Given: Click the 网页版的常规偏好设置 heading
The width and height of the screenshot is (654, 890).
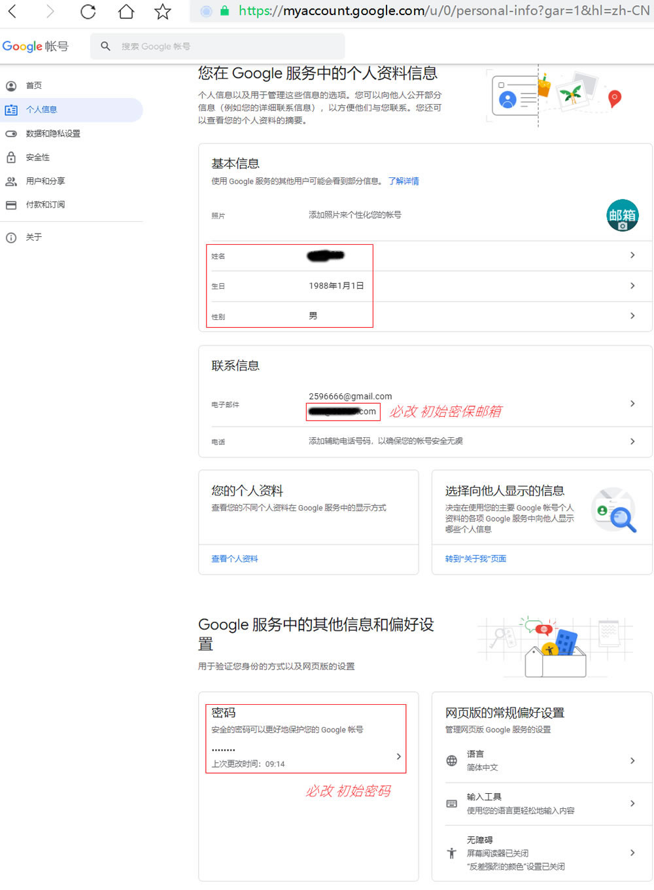Looking at the screenshot, I should (x=505, y=713).
